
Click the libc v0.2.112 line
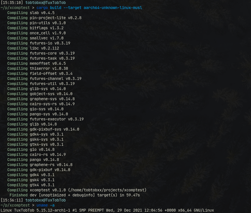33,48
